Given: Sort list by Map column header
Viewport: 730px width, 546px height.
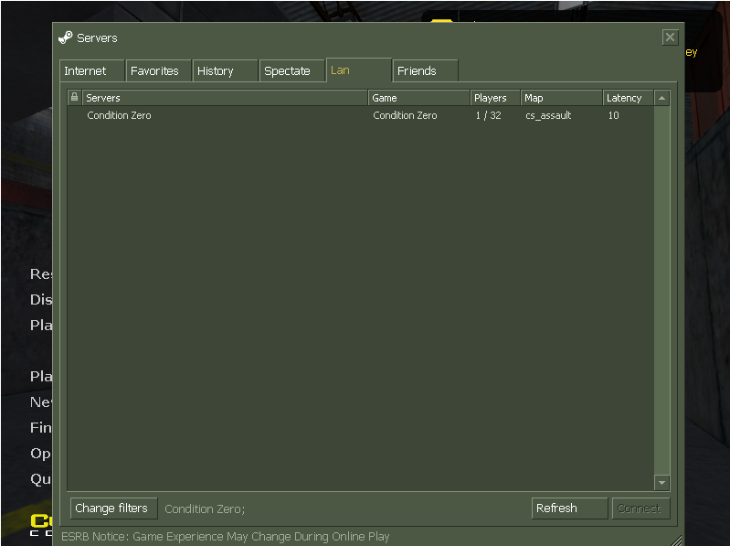Looking at the screenshot, I should 562,97.
